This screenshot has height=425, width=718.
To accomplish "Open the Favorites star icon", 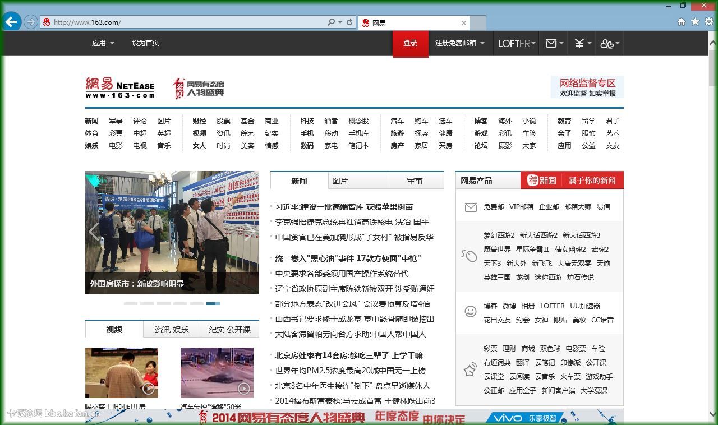I will click(695, 22).
